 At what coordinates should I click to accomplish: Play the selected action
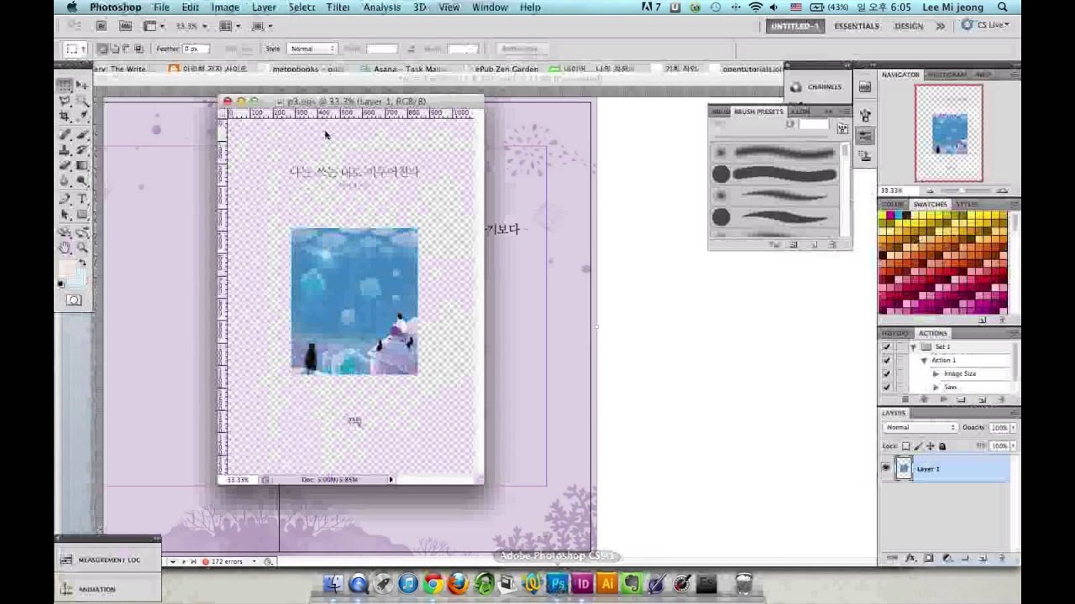coord(943,399)
